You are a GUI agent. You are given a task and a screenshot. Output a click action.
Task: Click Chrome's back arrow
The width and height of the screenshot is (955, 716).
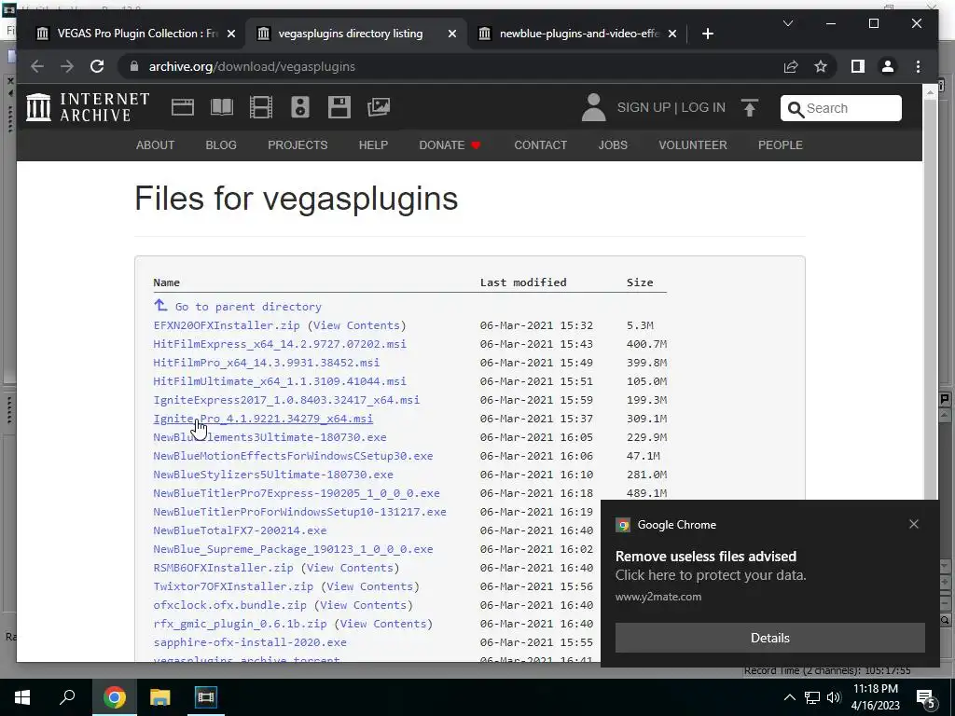[37, 66]
